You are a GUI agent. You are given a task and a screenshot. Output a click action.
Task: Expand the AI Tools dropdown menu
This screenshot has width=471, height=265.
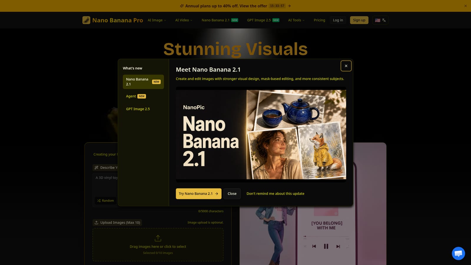pos(296,20)
